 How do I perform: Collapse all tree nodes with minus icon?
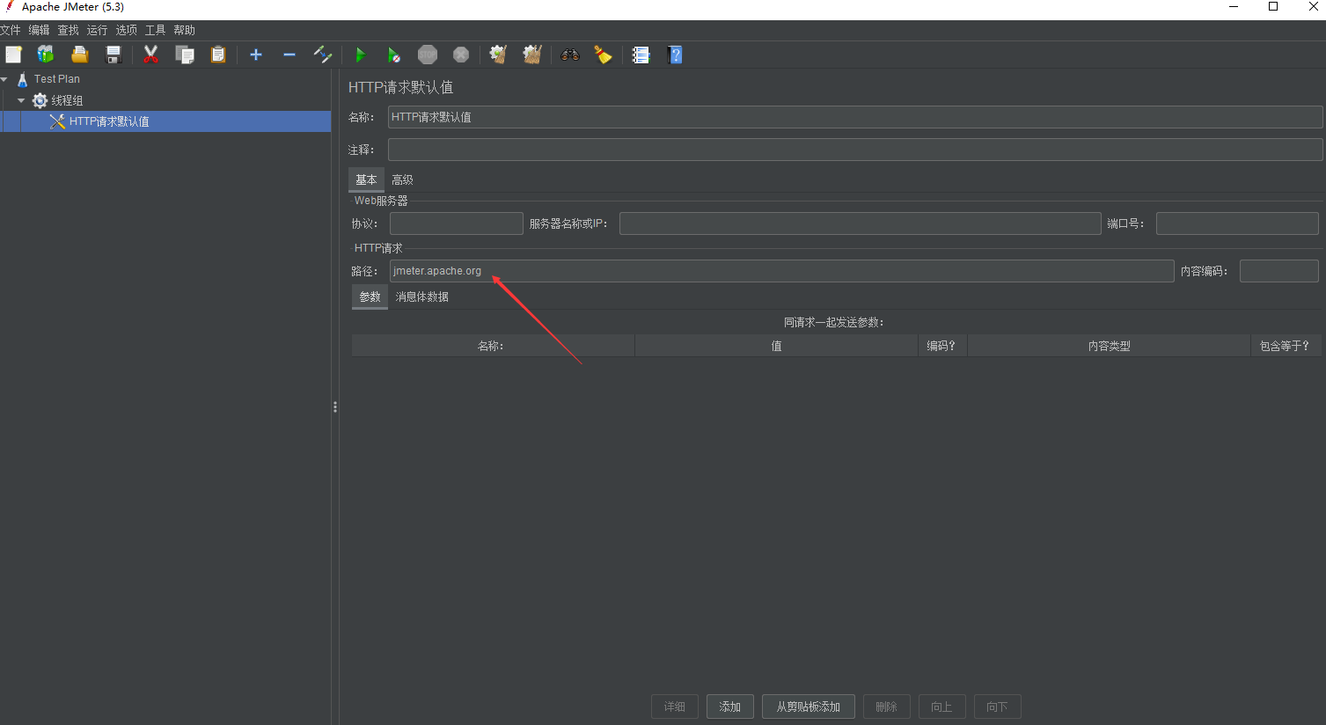[x=289, y=55]
